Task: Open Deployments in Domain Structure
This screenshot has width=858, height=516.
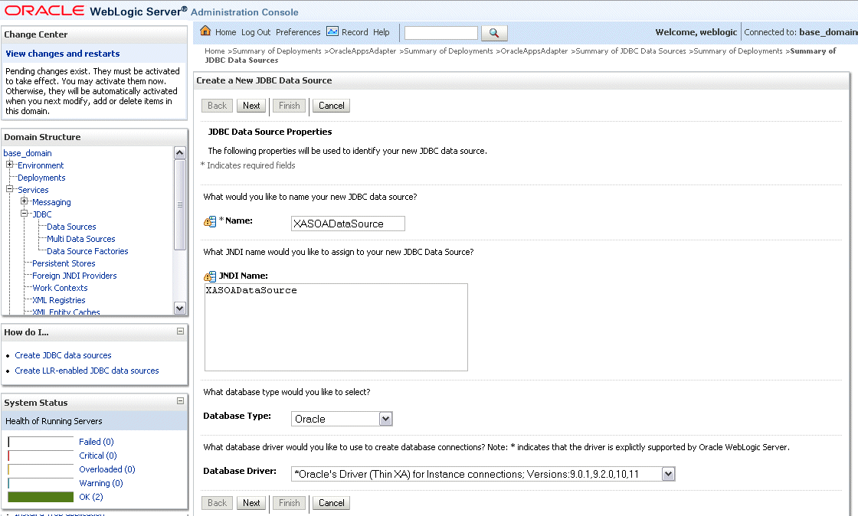Action: click(x=41, y=178)
